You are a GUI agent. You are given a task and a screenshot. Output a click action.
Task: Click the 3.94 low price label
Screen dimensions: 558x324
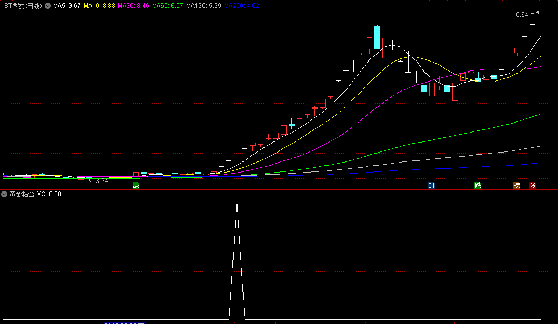tap(102, 181)
